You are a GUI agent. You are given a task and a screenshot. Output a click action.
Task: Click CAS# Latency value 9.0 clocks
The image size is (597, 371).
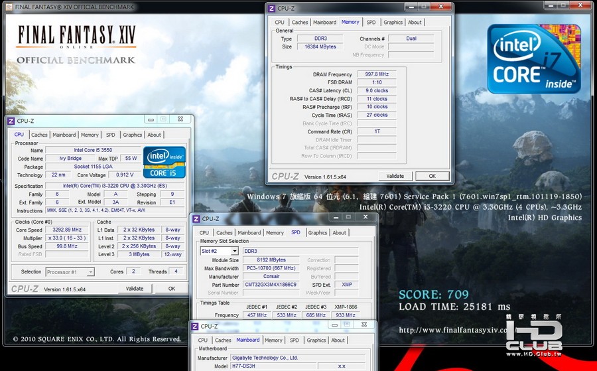[x=377, y=91]
